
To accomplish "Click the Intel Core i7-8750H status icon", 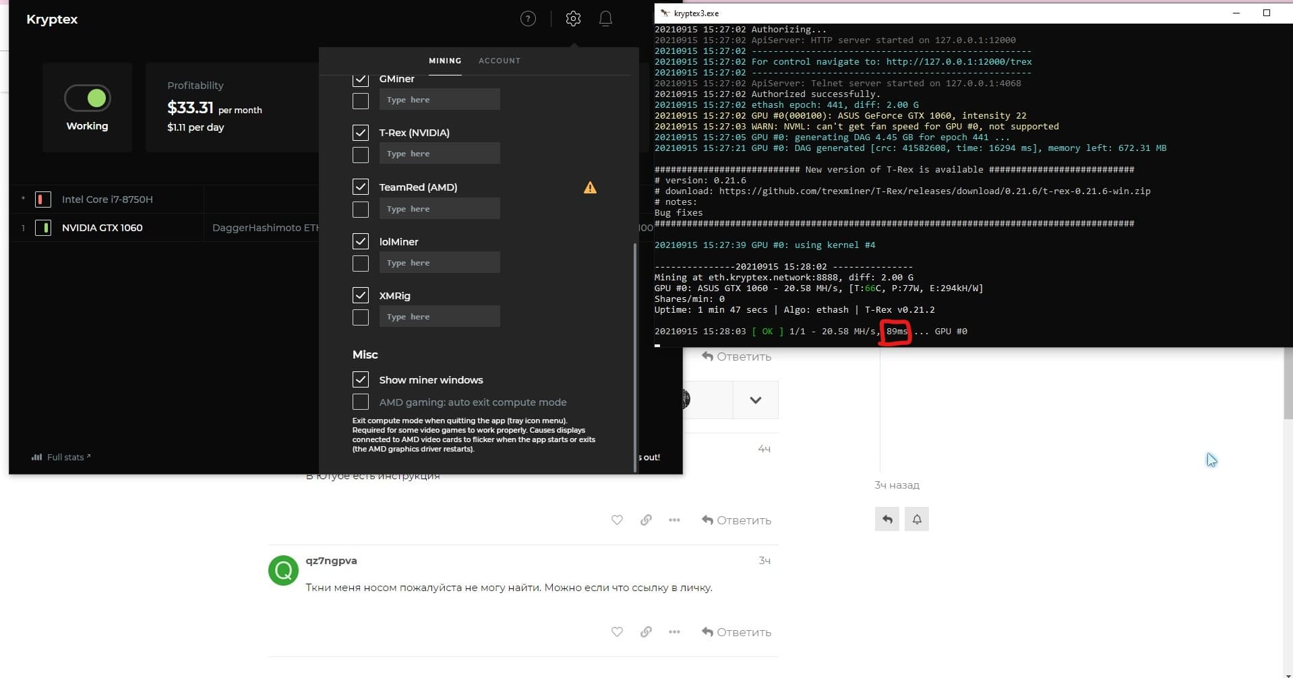I will coord(42,199).
